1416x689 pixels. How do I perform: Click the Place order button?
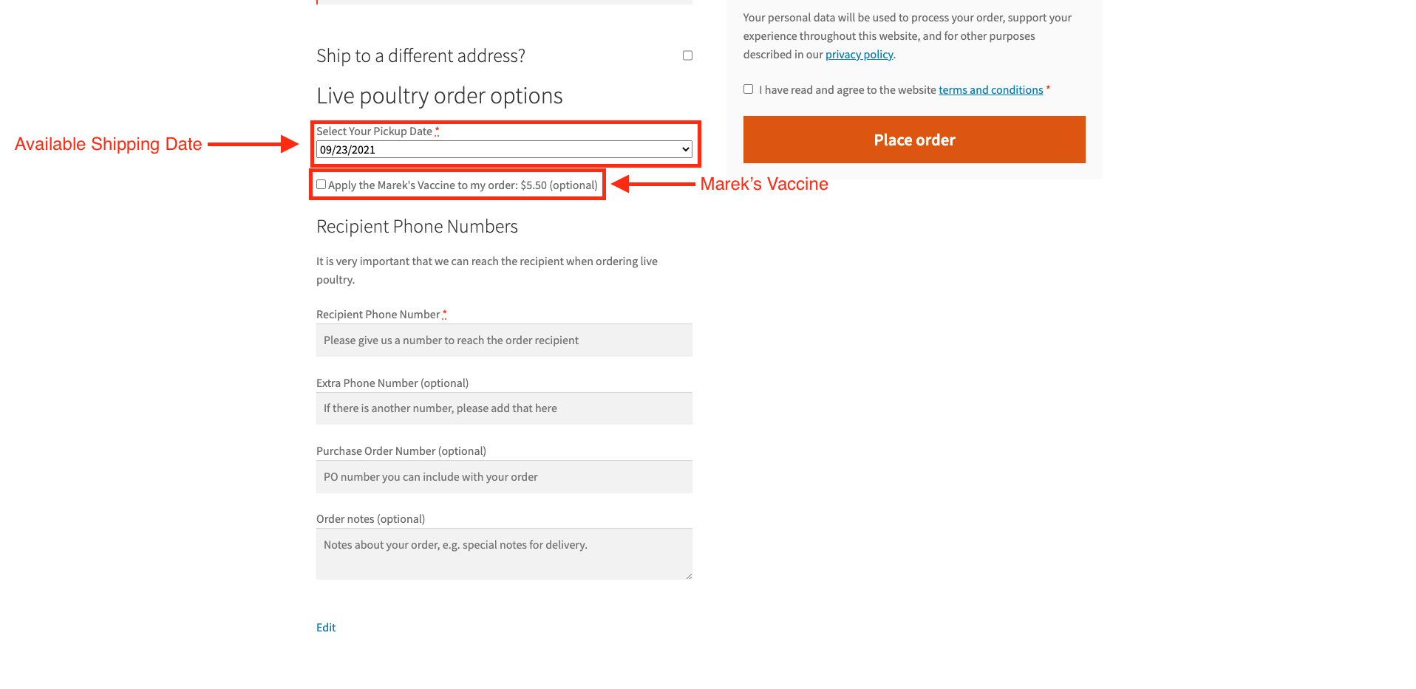click(x=914, y=140)
